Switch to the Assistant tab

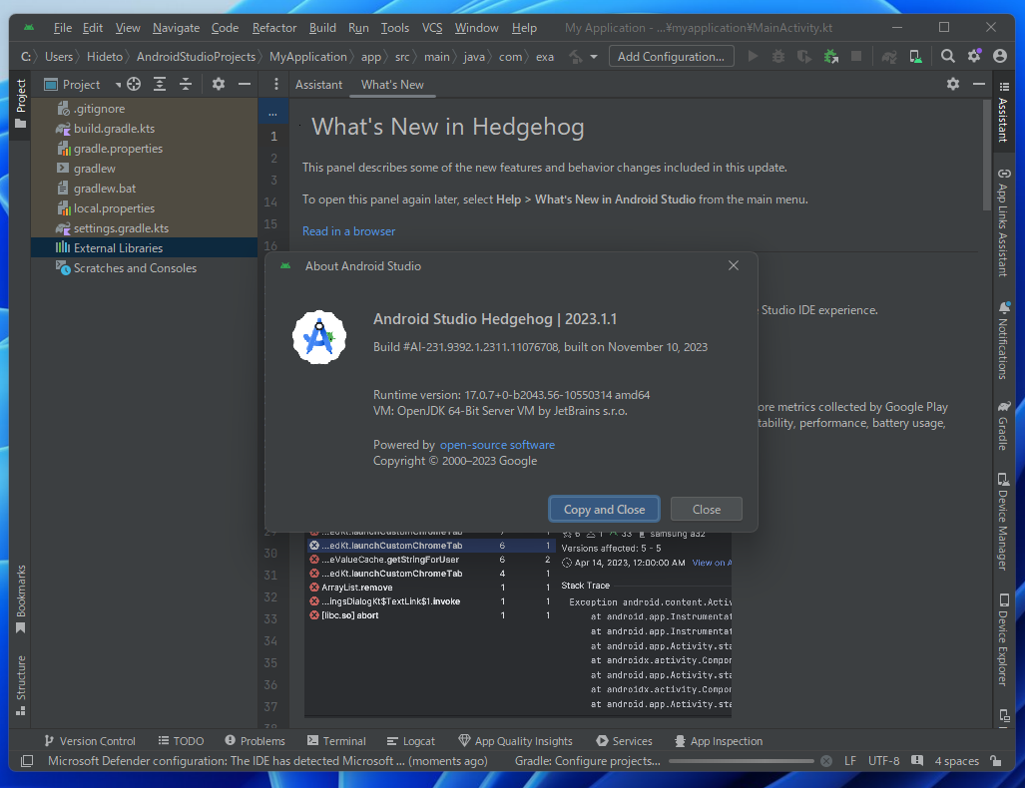point(318,85)
